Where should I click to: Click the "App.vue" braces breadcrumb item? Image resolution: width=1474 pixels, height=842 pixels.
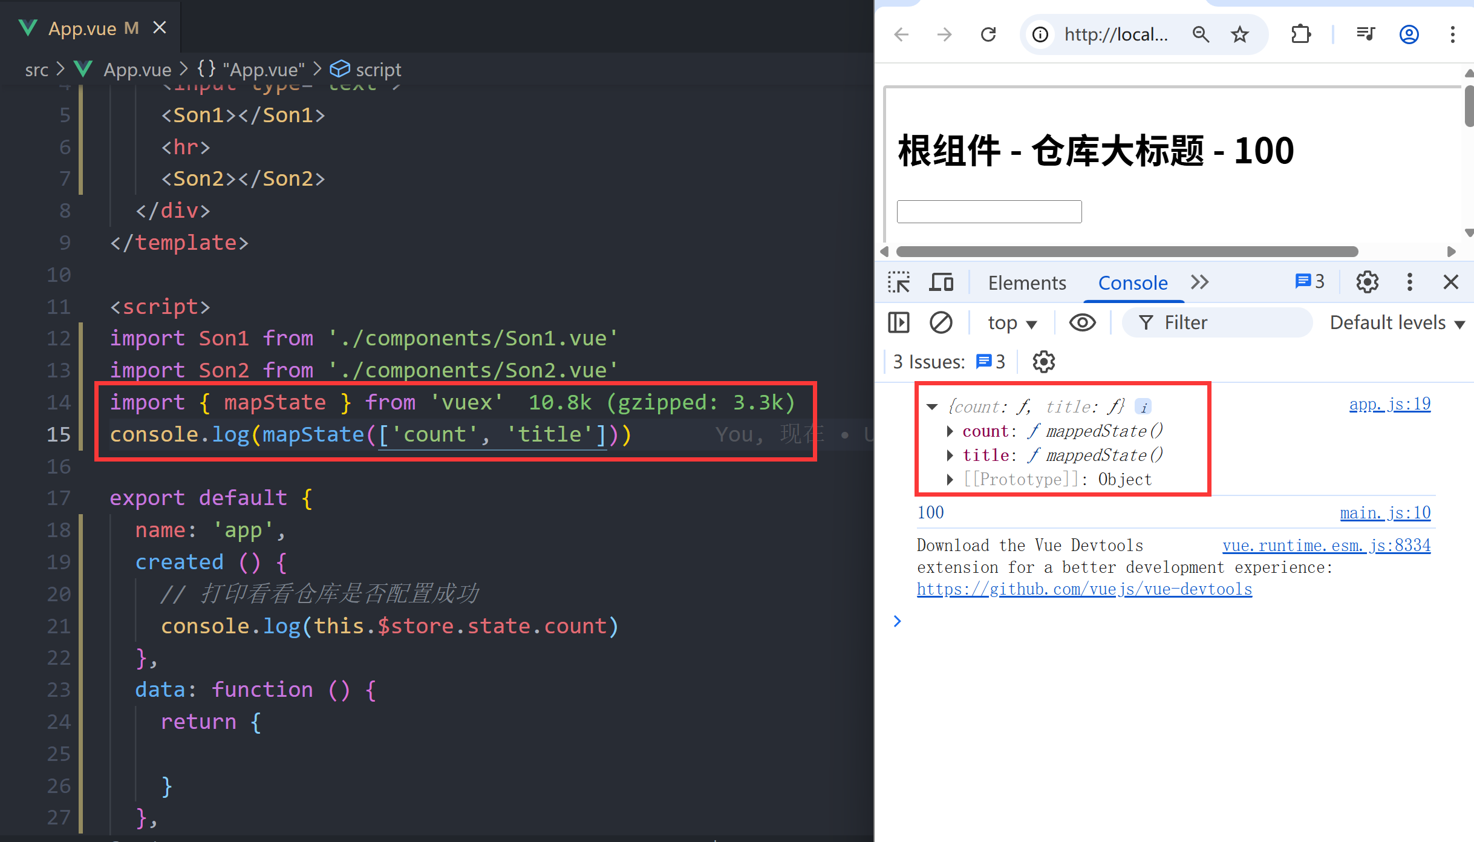pos(251,70)
